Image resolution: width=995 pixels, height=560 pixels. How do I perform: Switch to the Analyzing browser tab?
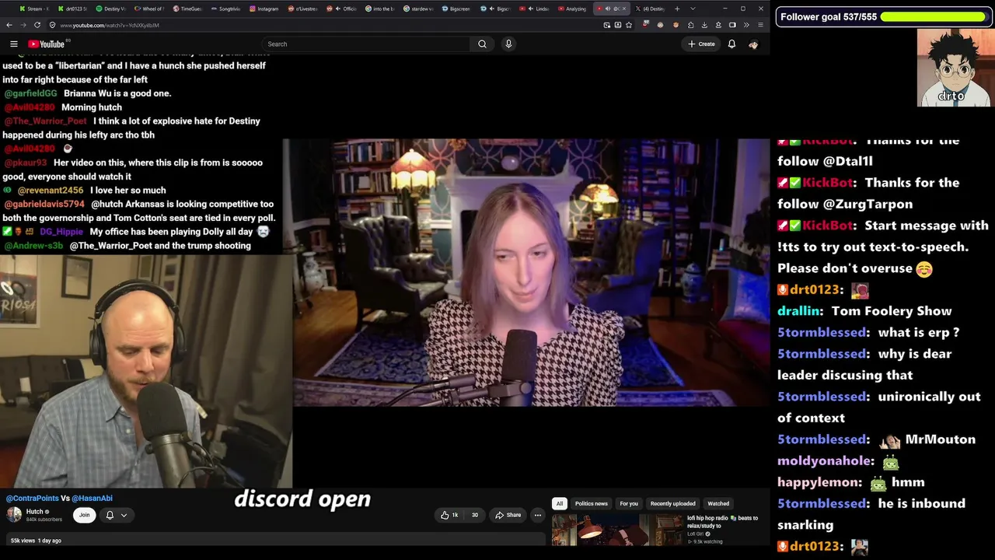pyautogui.click(x=572, y=9)
